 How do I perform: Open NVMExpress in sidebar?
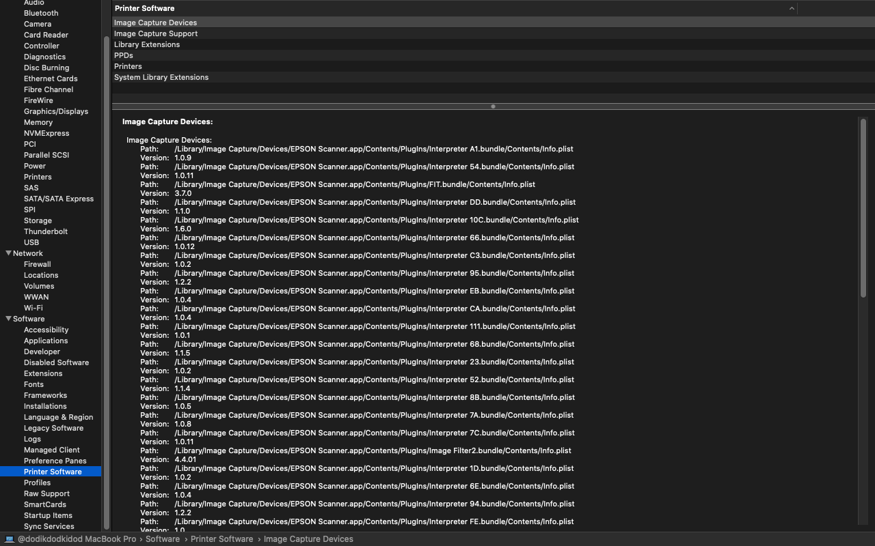[46, 133]
